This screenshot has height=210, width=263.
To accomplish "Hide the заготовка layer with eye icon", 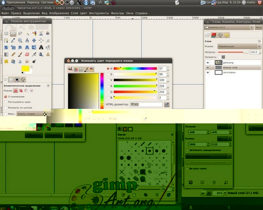I will pos(208,73).
